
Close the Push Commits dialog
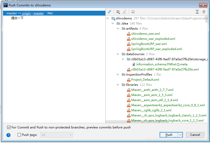[x=203, y=5]
